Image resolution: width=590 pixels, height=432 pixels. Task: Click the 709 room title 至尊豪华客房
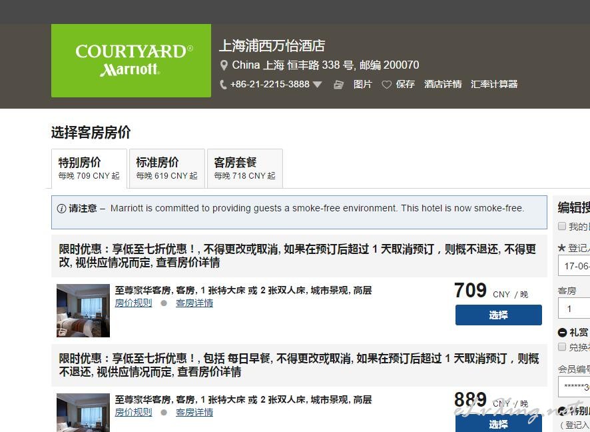(243, 290)
